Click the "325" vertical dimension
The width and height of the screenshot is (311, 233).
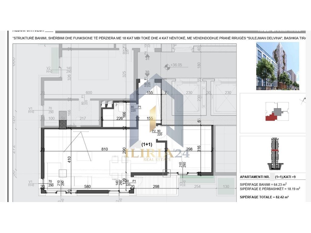(x=124, y=74)
